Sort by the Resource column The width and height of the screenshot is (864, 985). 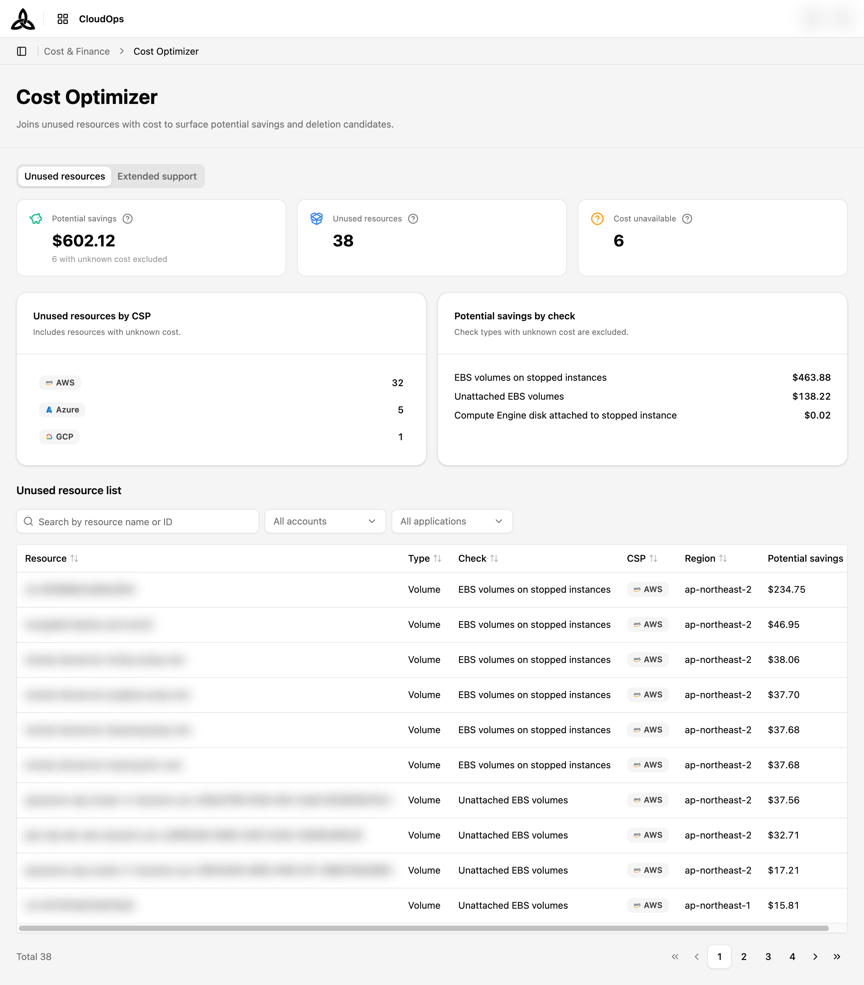tap(74, 558)
